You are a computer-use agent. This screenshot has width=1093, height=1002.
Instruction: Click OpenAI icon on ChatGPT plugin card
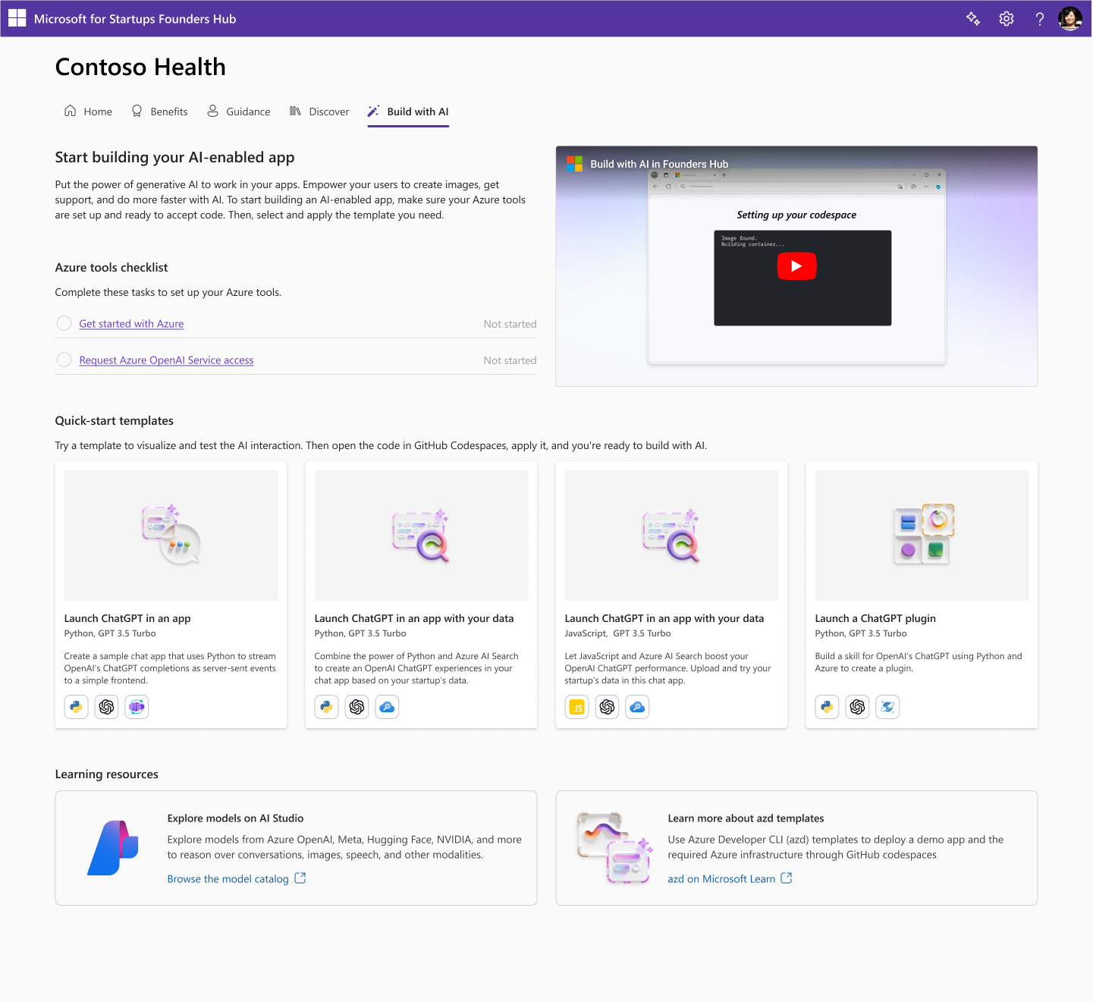point(858,707)
